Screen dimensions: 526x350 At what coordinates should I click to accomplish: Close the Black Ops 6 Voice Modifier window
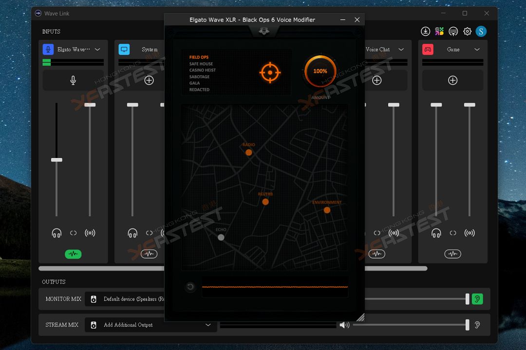pyautogui.click(x=357, y=20)
